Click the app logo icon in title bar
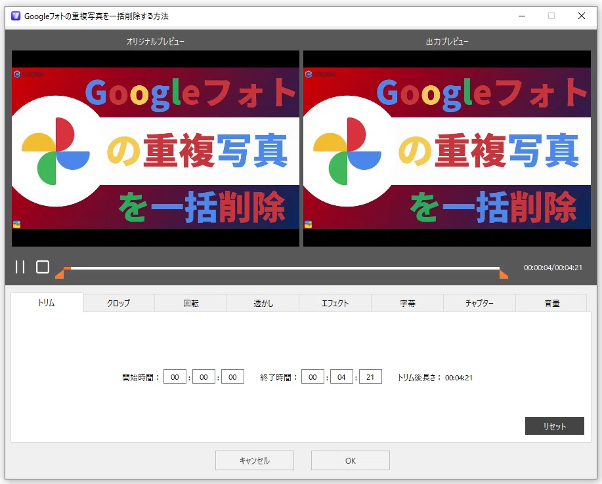The height and width of the screenshot is (484, 602). (x=16, y=16)
